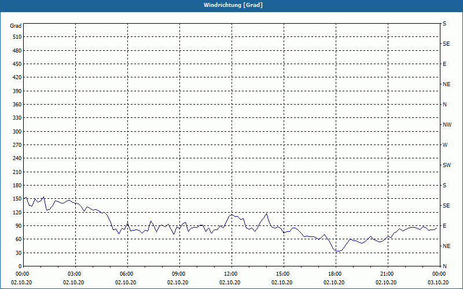Click the 18:00 time label
The image size is (463, 289).
click(x=336, y=274)
